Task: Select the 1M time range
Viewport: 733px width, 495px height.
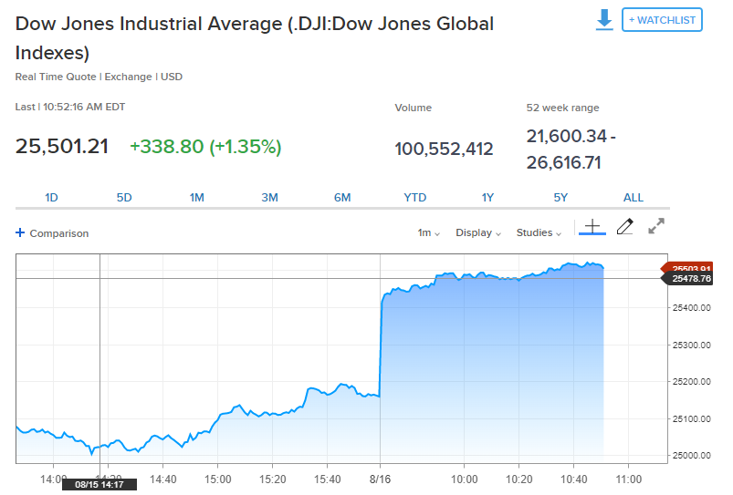Action: click(x=196, y=198)
